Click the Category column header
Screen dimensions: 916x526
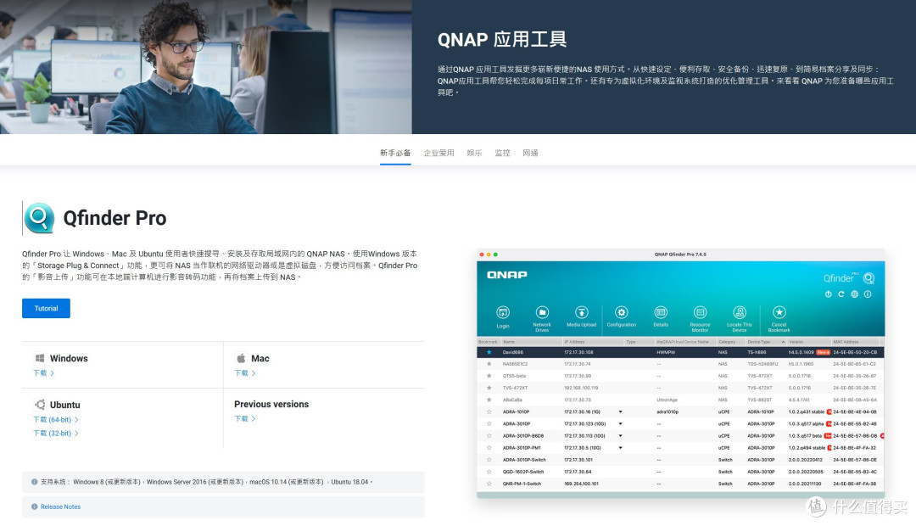(727, 342)
